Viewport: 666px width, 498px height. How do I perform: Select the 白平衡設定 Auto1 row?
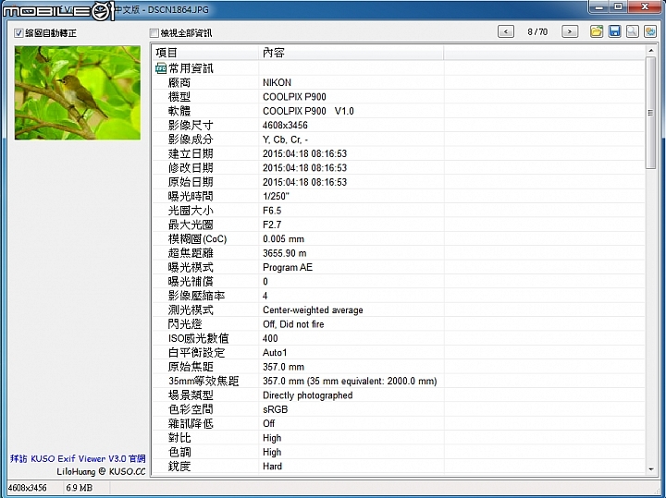click(x=399, y=353)
